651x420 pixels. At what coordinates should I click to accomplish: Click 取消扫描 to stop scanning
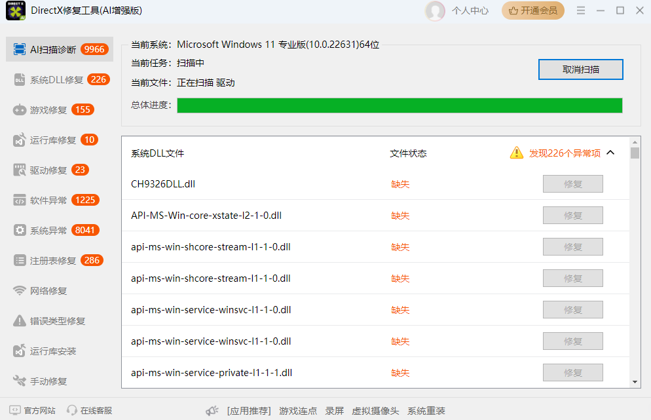click(x=580, y=69)
